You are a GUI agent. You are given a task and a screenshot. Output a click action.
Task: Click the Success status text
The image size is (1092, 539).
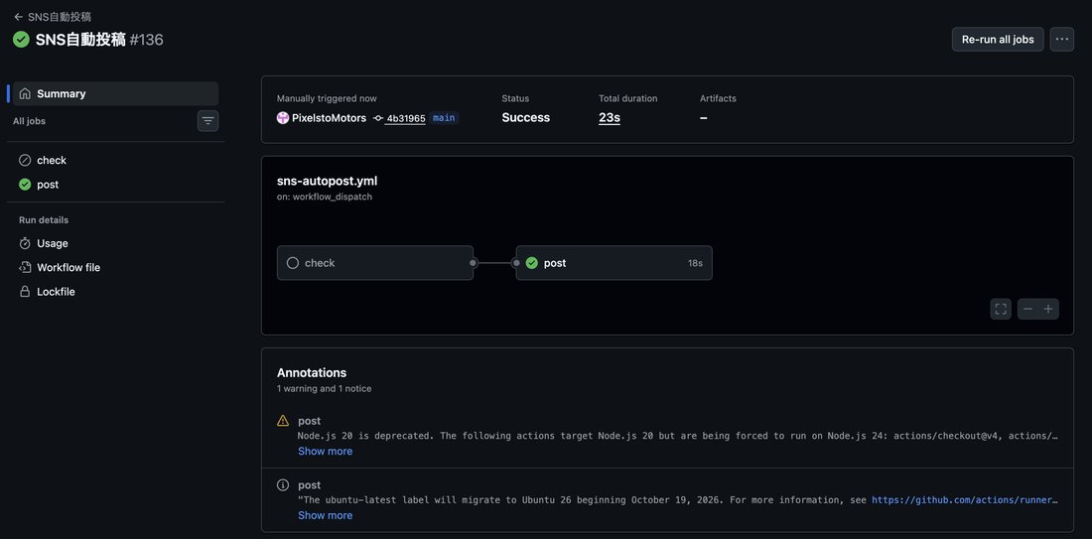[x=526, y=118]
